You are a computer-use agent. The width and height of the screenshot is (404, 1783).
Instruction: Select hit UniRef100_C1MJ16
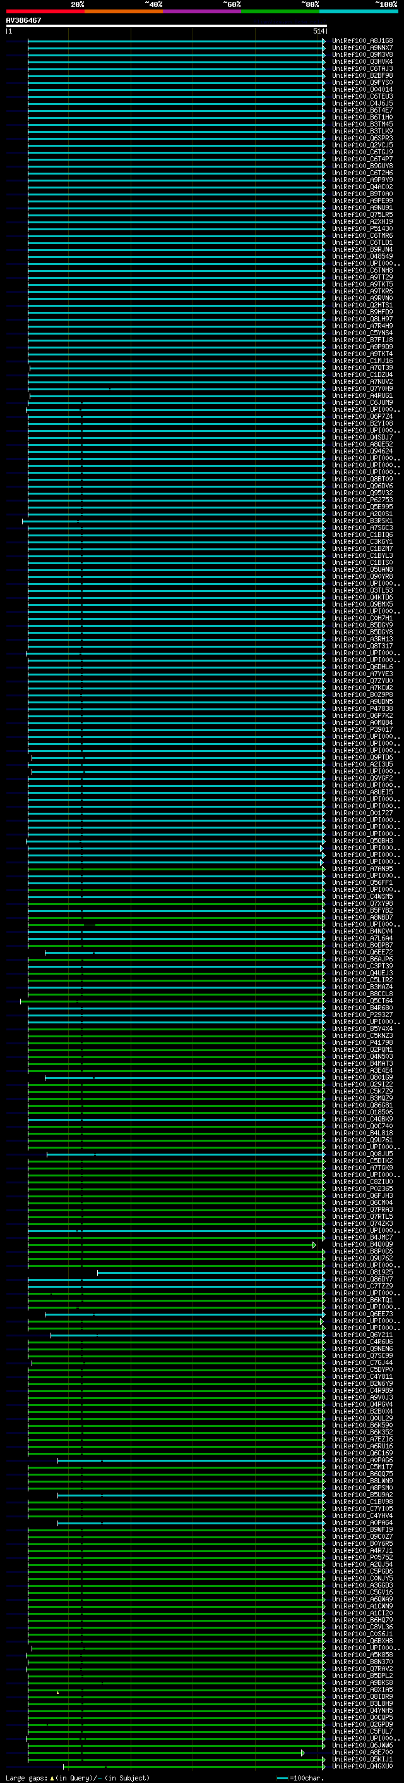point(362,361)
